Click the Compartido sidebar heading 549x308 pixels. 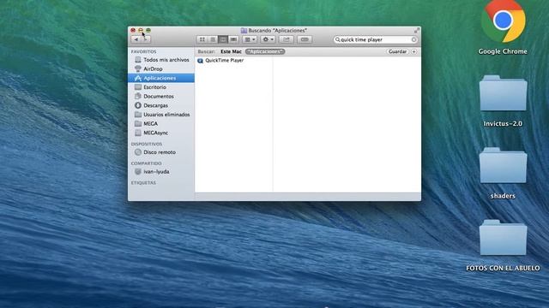coord(147,163)
